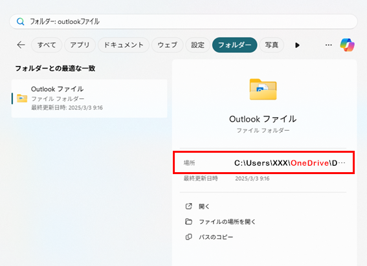Click the search box with outlookファイル
The image size is (367, 266).
[x=183, y=21]
